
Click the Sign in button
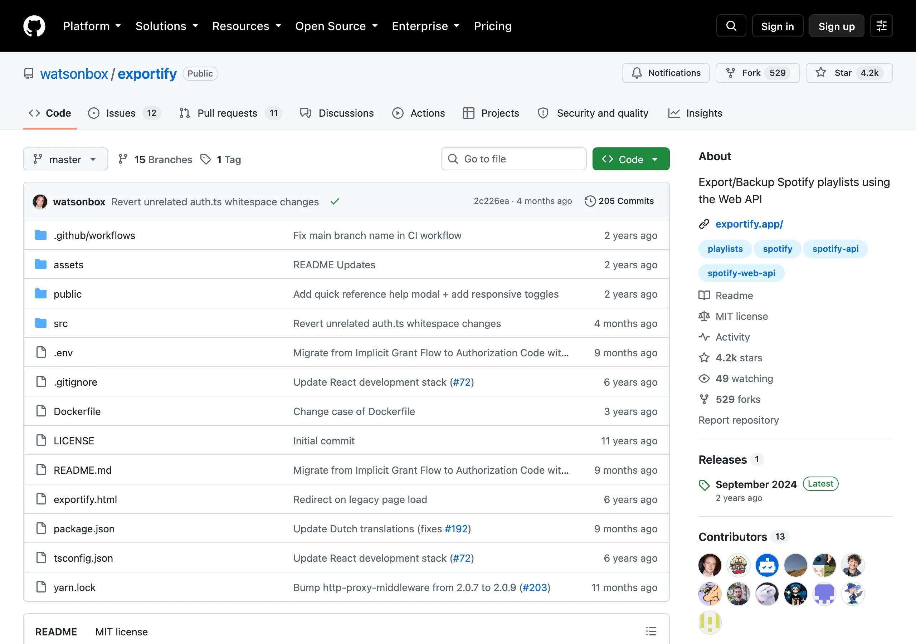777,26
